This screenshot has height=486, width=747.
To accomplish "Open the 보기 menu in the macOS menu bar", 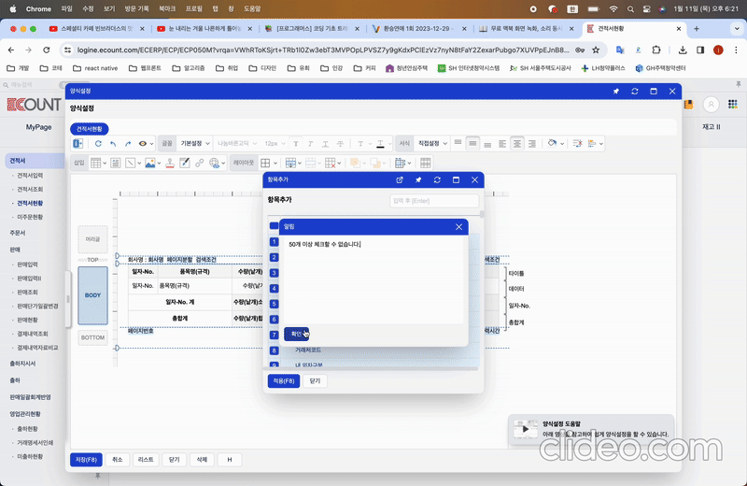I will 109,8.
